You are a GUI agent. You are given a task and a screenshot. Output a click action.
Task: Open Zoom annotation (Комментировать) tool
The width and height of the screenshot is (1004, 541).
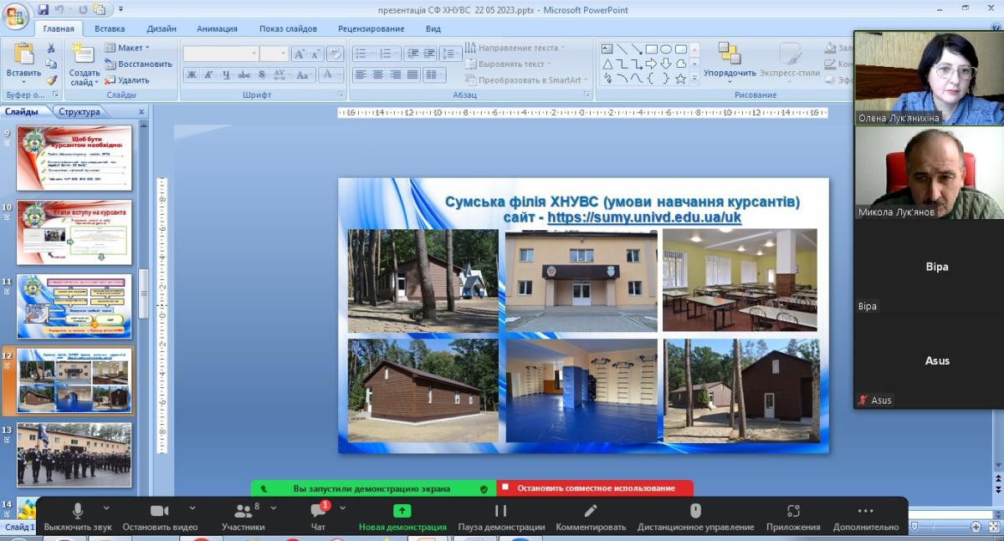point(590,514)
